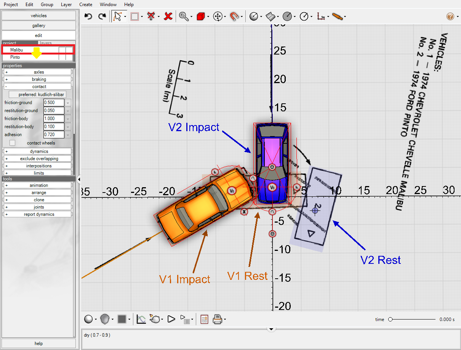Click the dark gray circle icon
This screenshot has width=461, height=350.
287,16
